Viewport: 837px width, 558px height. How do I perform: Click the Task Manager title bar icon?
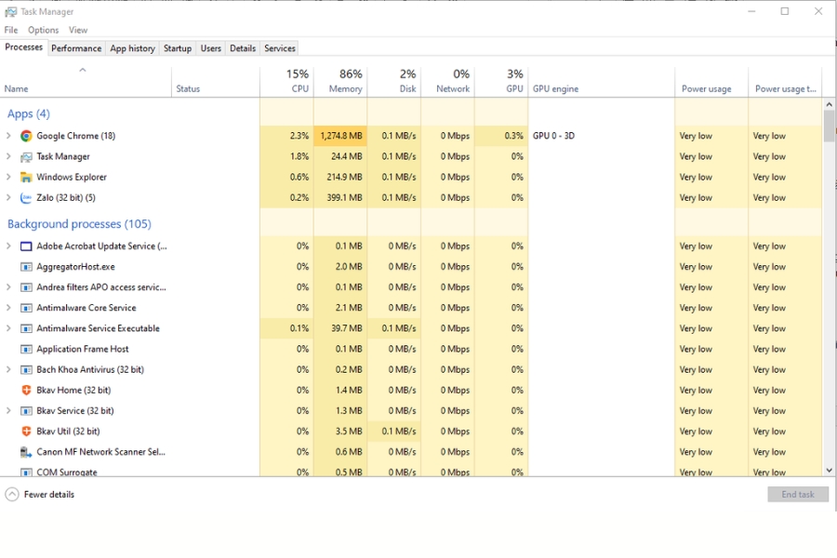click(x=10, y=11)
